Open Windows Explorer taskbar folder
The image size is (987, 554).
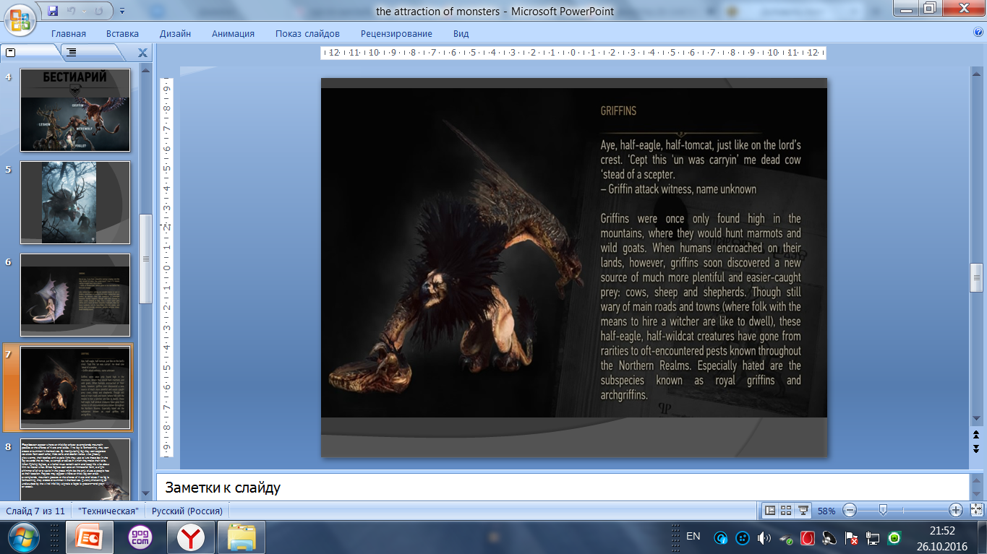point(242,537)
